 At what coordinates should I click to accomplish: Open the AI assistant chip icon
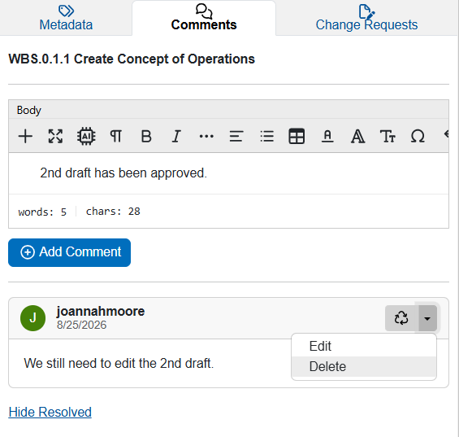86,137
